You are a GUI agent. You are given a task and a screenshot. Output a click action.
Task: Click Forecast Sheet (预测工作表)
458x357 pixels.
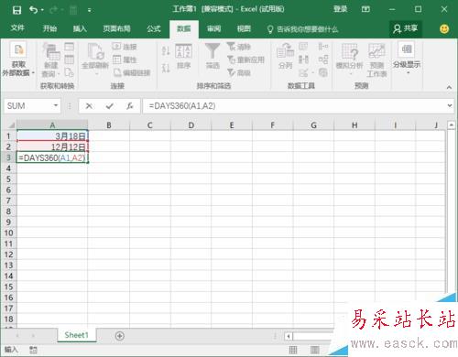point(376,59)
